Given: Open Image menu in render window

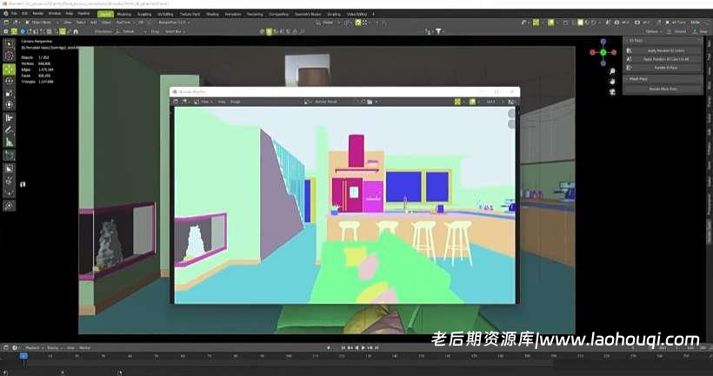Looking at the screenshot, I should click(x=235, y=102).
